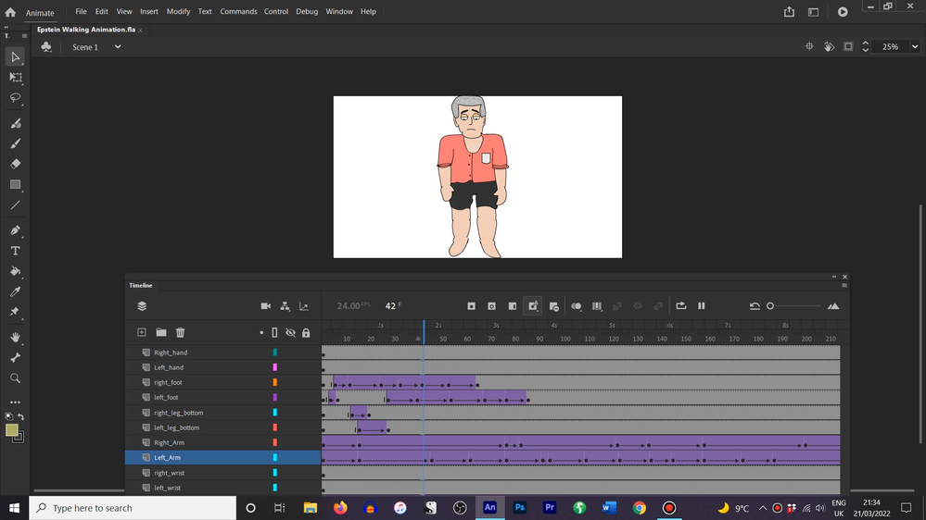
Task: Open the timeline panel options menu
Action: [844, 285]
